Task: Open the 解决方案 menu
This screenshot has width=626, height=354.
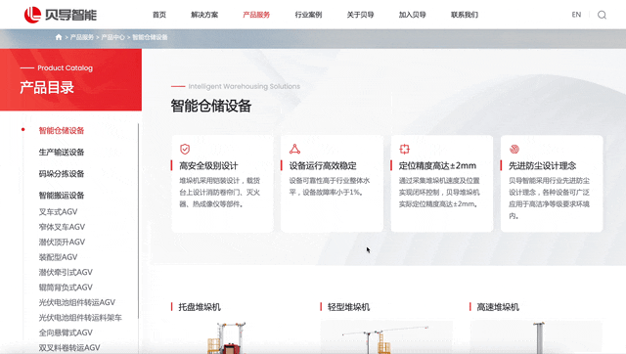Action: click(x=204, y=15)
